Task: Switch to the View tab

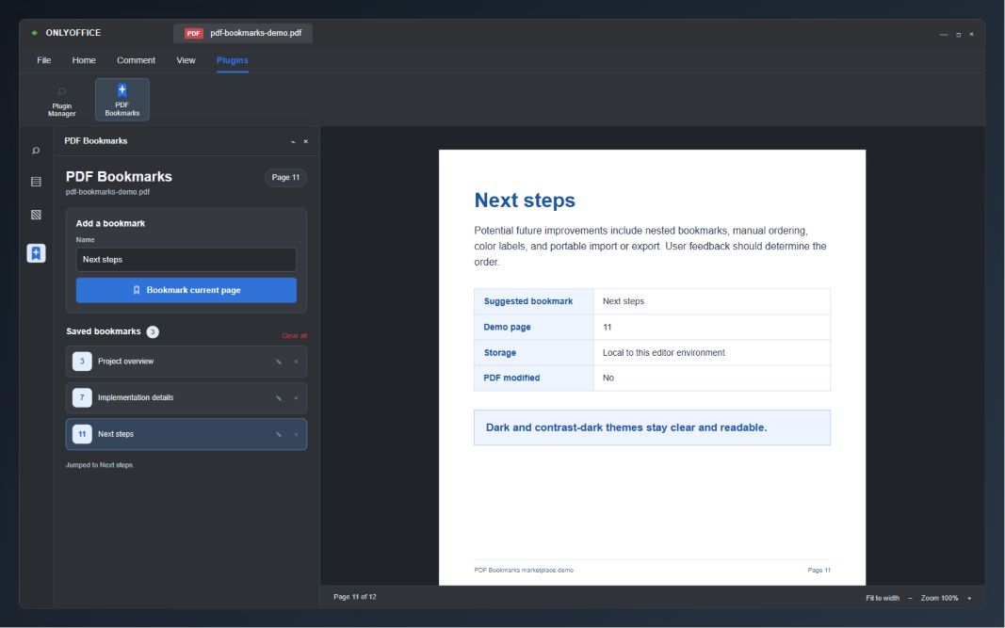Action: click(x=186, y=60)
